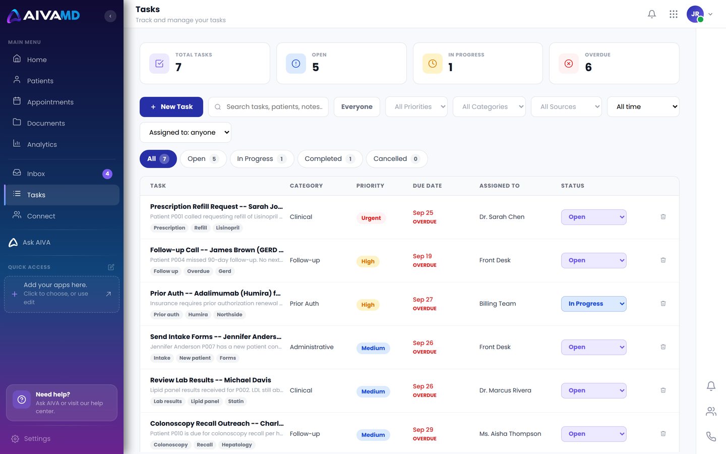
Task: Delete the Follow-up Call James Brown task
Action: 663,260
